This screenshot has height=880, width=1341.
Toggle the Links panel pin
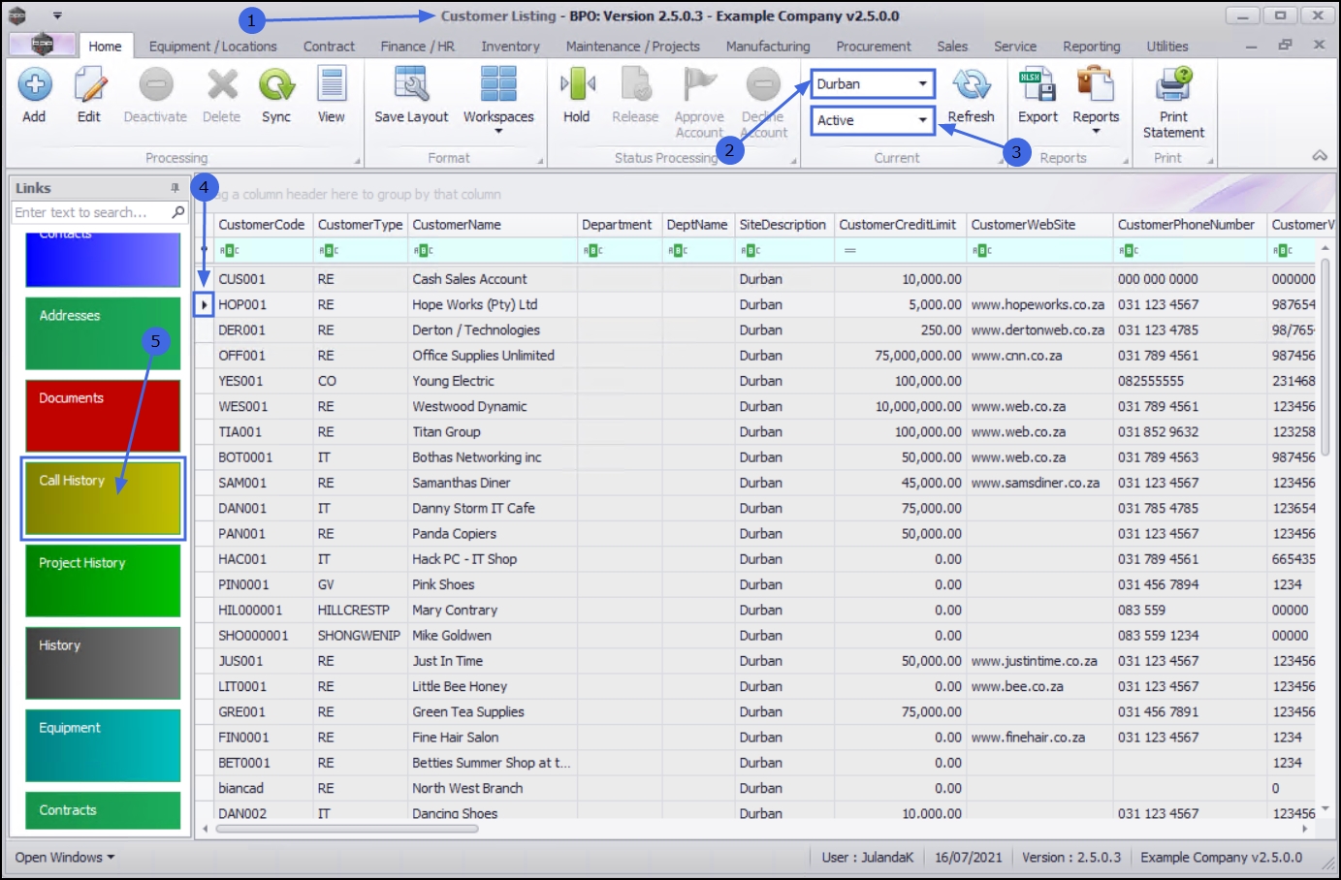click(175, 188)
